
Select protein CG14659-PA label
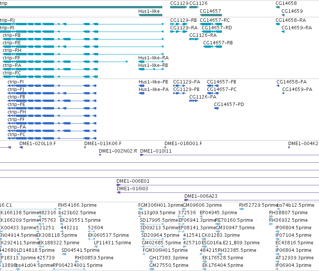click(297, 89)
